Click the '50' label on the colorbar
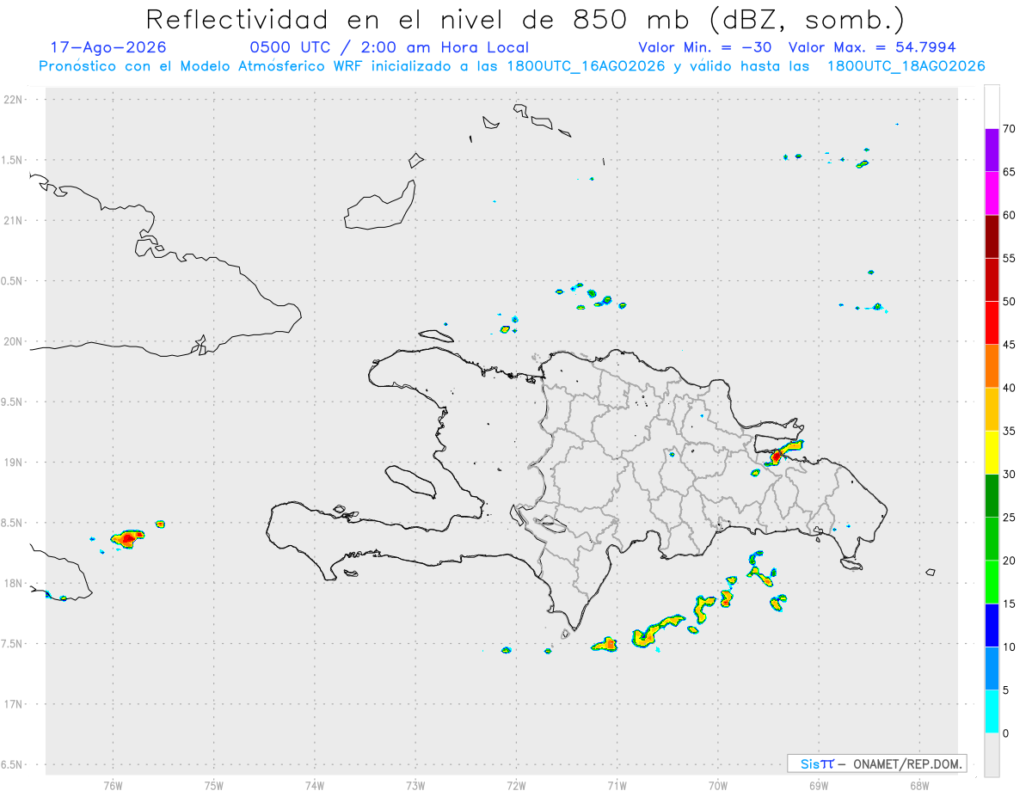 1009,302
